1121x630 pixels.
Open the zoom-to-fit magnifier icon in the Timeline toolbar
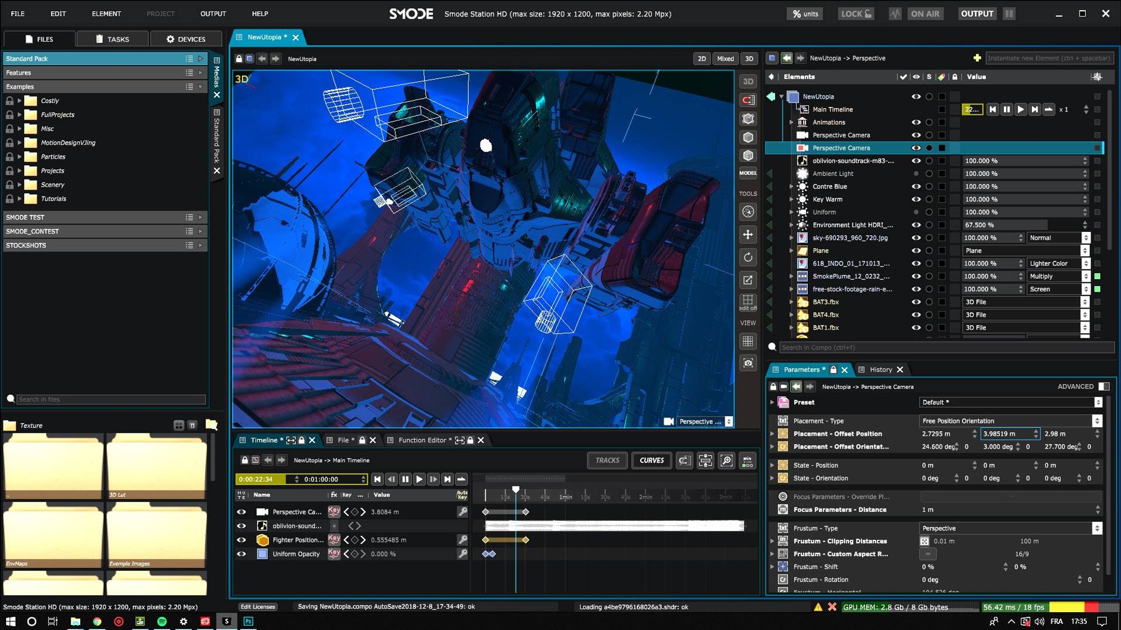click(x=727, y=460)
